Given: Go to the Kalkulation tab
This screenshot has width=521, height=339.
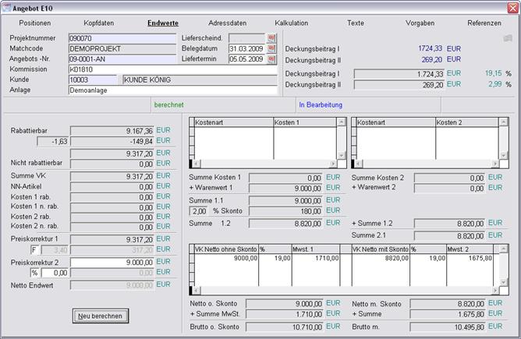Looking at the screenshot, I should [291, 23].
